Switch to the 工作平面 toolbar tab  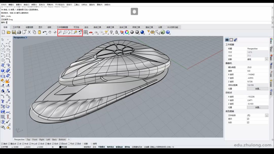pyautogui.click(x=16, y=27)
